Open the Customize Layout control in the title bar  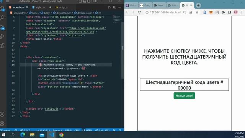coord(95,1)
